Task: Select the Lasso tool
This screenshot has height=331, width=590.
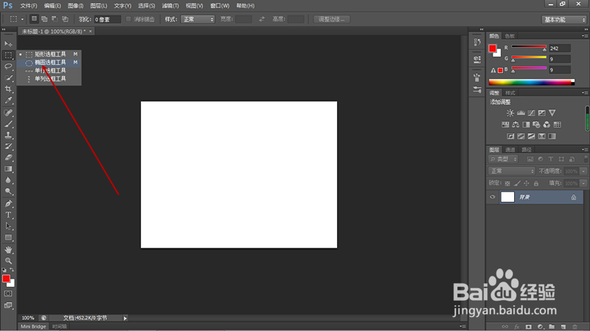Action: pyautogui.click(x=8, y=66)
